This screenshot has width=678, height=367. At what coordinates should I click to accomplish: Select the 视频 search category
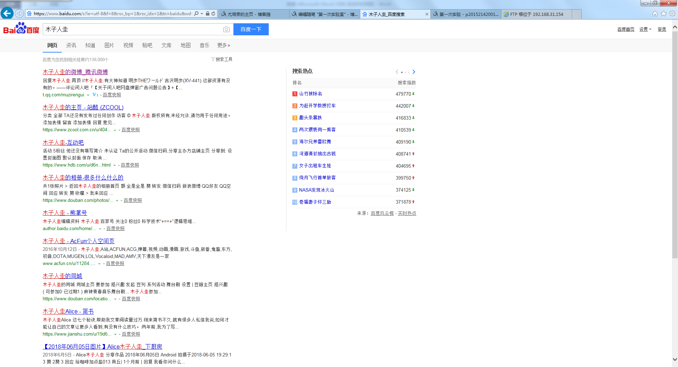(x=128, y=45)
